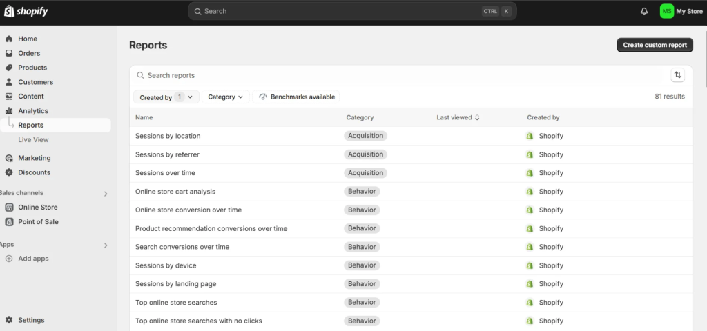Click Behavior badge in Online store cart analysis row

click(x=362, y=192)
